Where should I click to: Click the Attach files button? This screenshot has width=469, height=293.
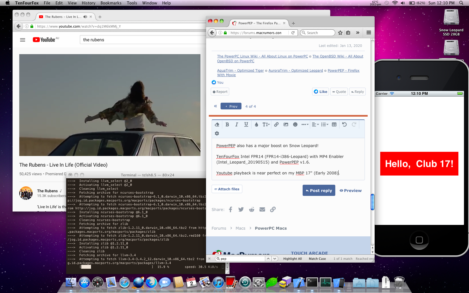(227, 189)
